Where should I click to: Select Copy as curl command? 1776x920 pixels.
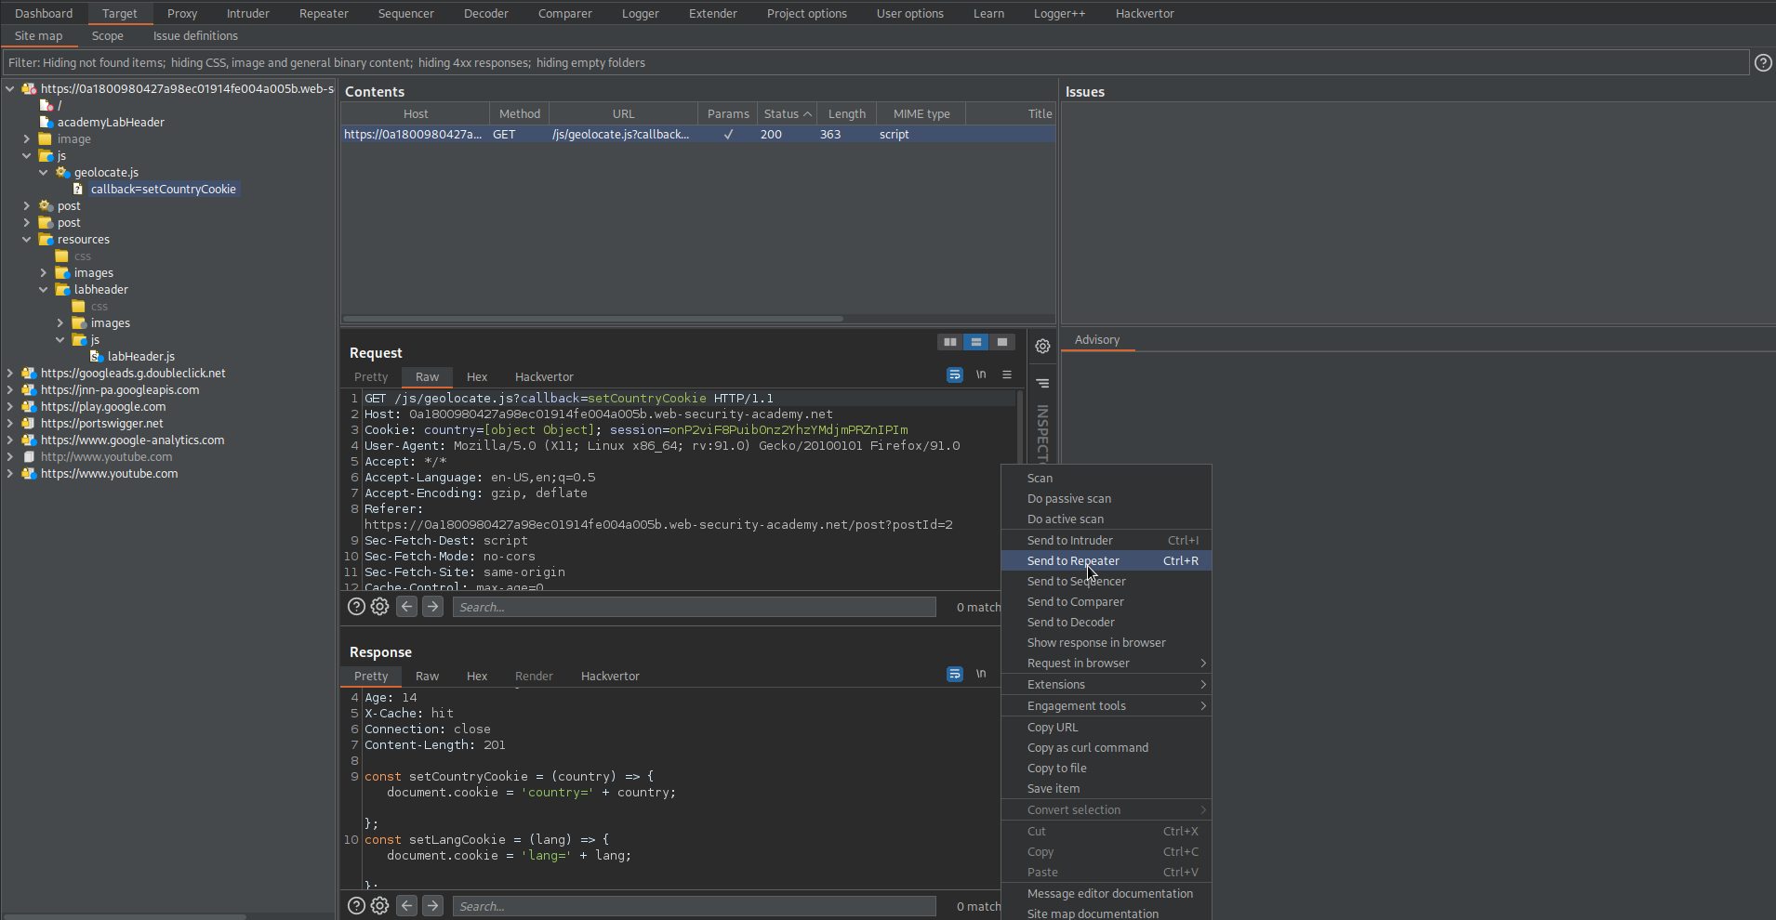[1107, 747]
